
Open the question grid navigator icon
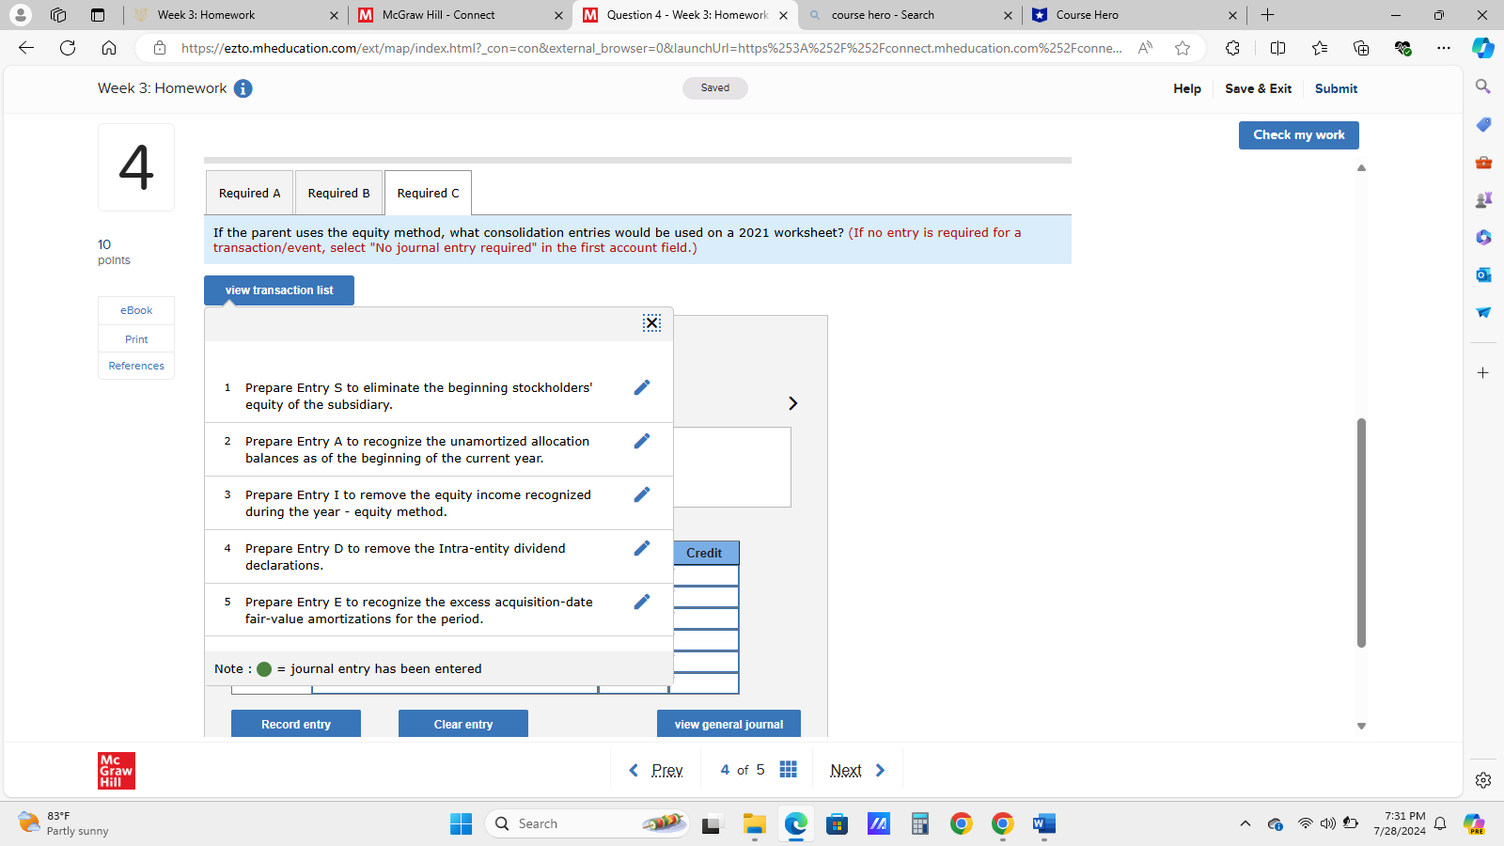(789, 770)
